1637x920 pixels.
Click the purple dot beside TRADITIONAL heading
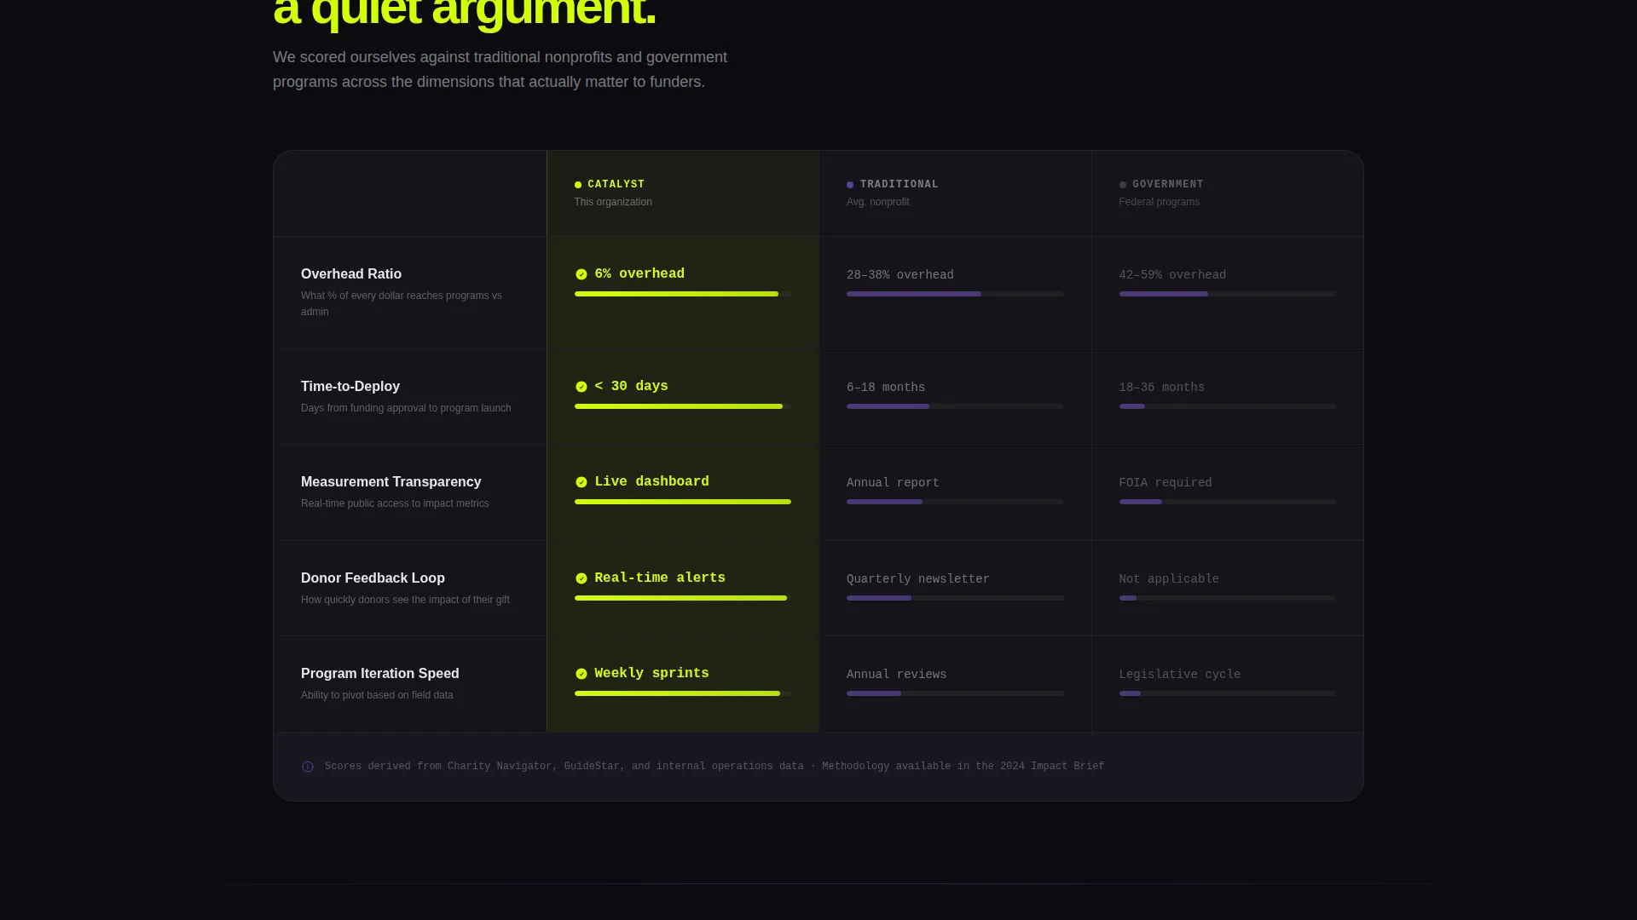coord(850,185)
